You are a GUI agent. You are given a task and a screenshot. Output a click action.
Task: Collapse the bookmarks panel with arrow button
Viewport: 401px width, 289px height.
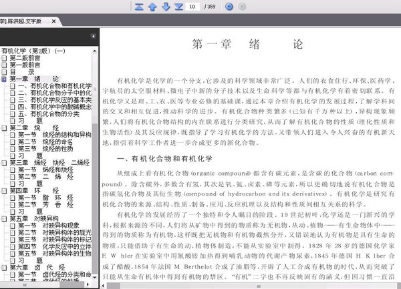(x=94, y=36)
